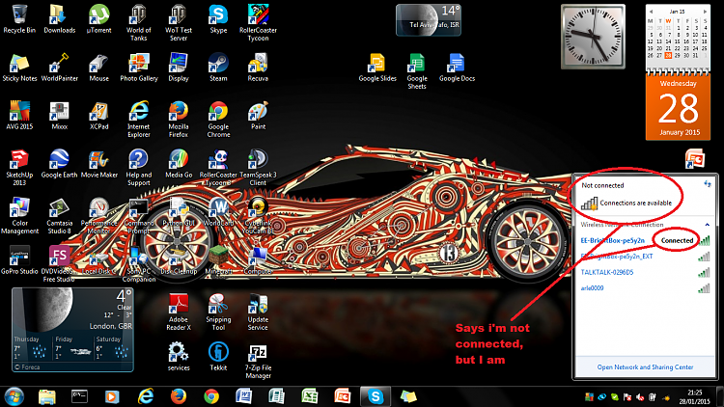This screenshot has height=407, width=724.
Task: Open RollerCoaster Tycoon desktop icon
Action: coord(258,22)
